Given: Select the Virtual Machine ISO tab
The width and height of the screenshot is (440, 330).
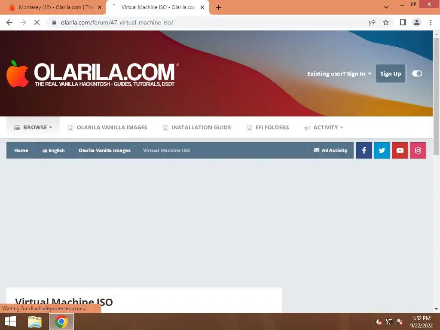Looking at the screenshot, I should coord(158,7).
